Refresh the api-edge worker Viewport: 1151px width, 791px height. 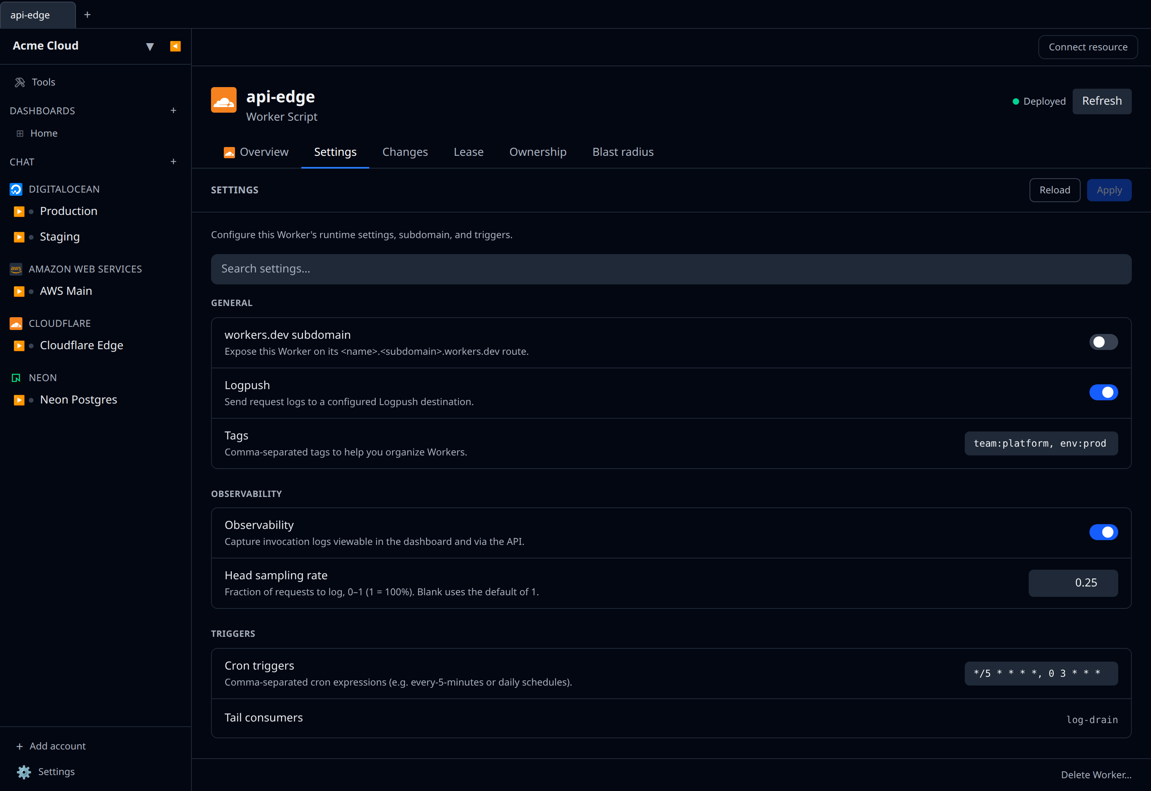[x=1101, y=101]
